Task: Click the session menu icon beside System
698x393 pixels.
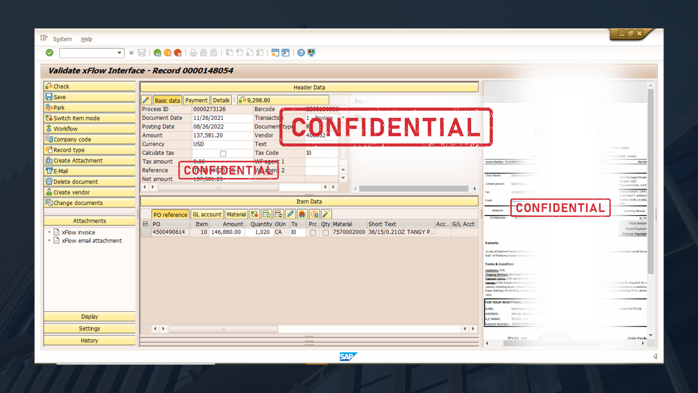Action: [x=44, y=38]
